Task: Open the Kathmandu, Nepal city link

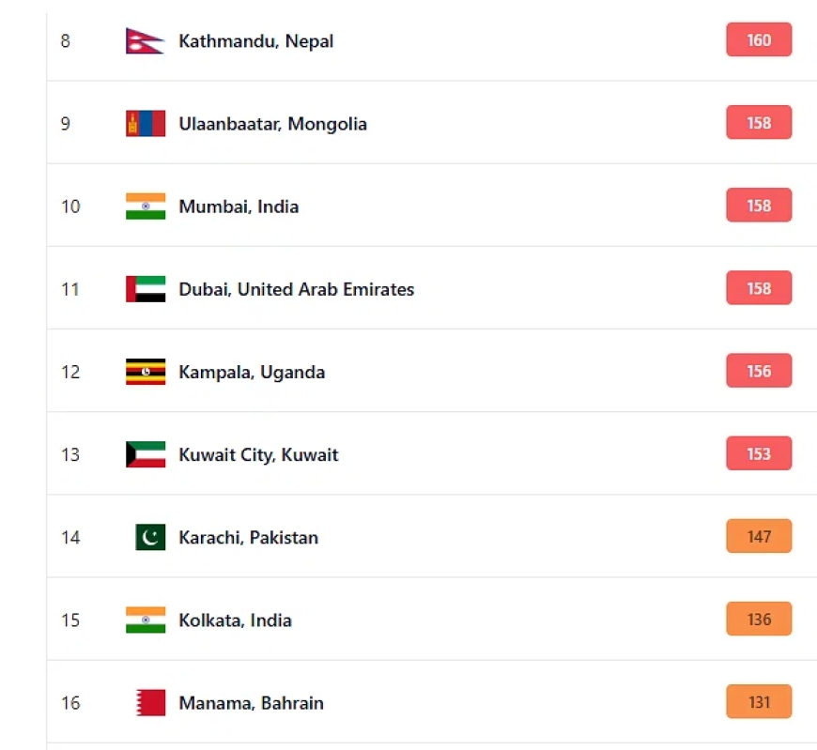Action: pyautogui.click(x=255, y=41)
